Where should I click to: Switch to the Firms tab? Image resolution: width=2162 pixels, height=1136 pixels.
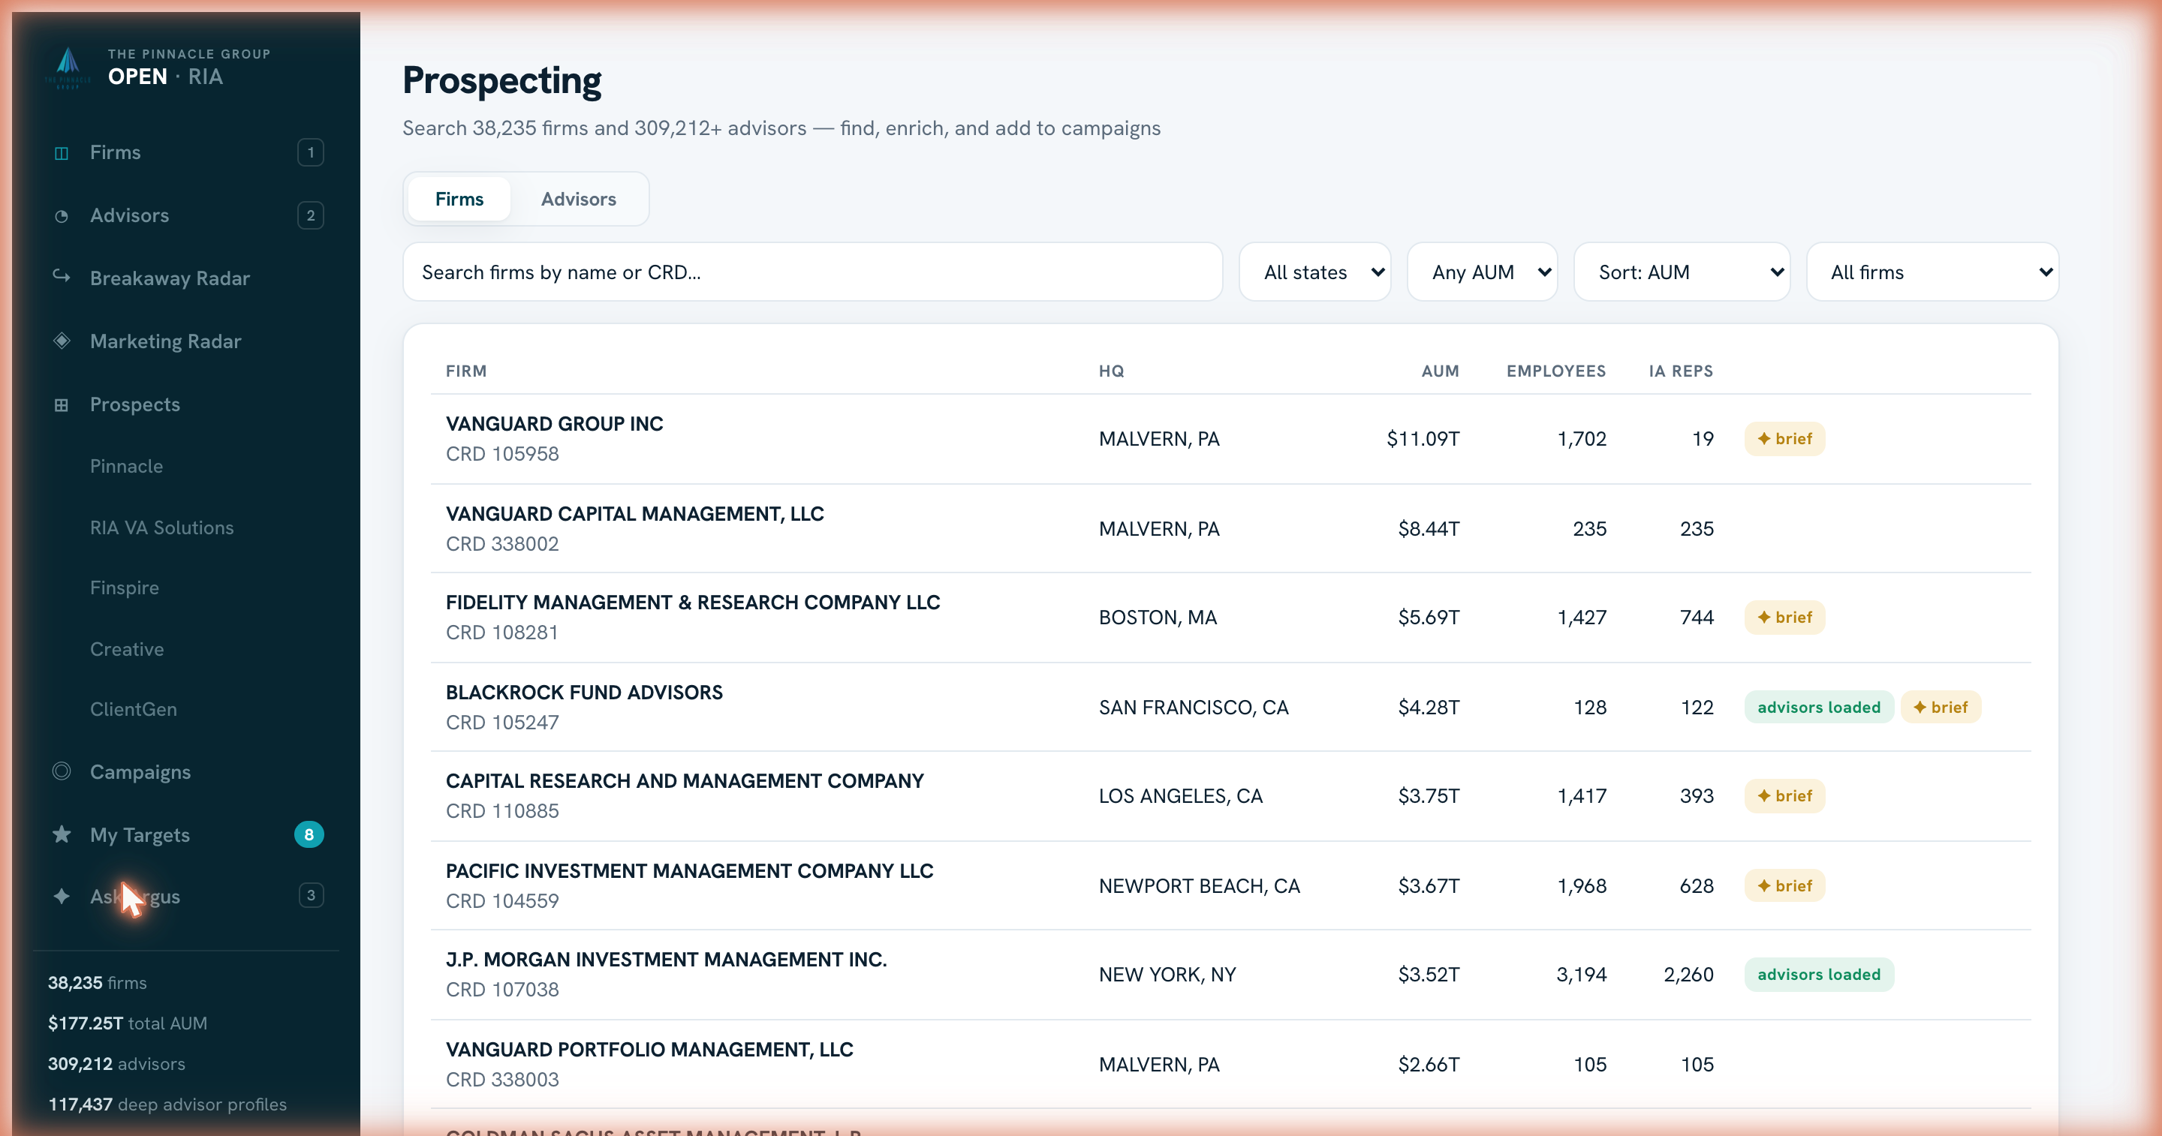tap(459, 199)
